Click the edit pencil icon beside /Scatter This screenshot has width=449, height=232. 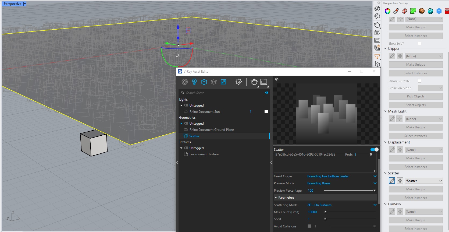coord(392,181)
